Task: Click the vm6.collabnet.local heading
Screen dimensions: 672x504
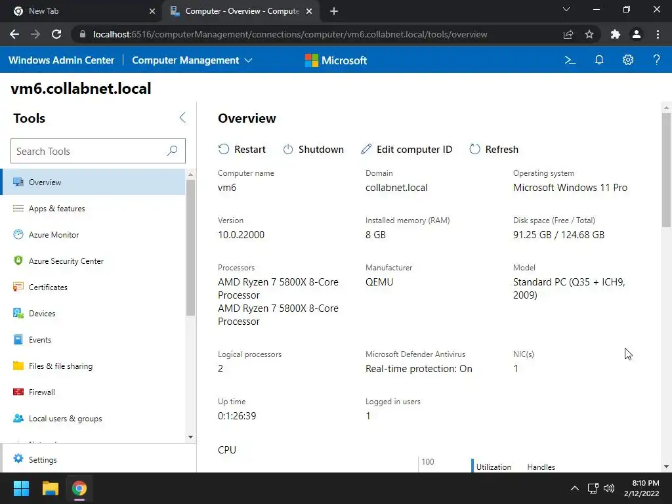Action: [81, 89]
